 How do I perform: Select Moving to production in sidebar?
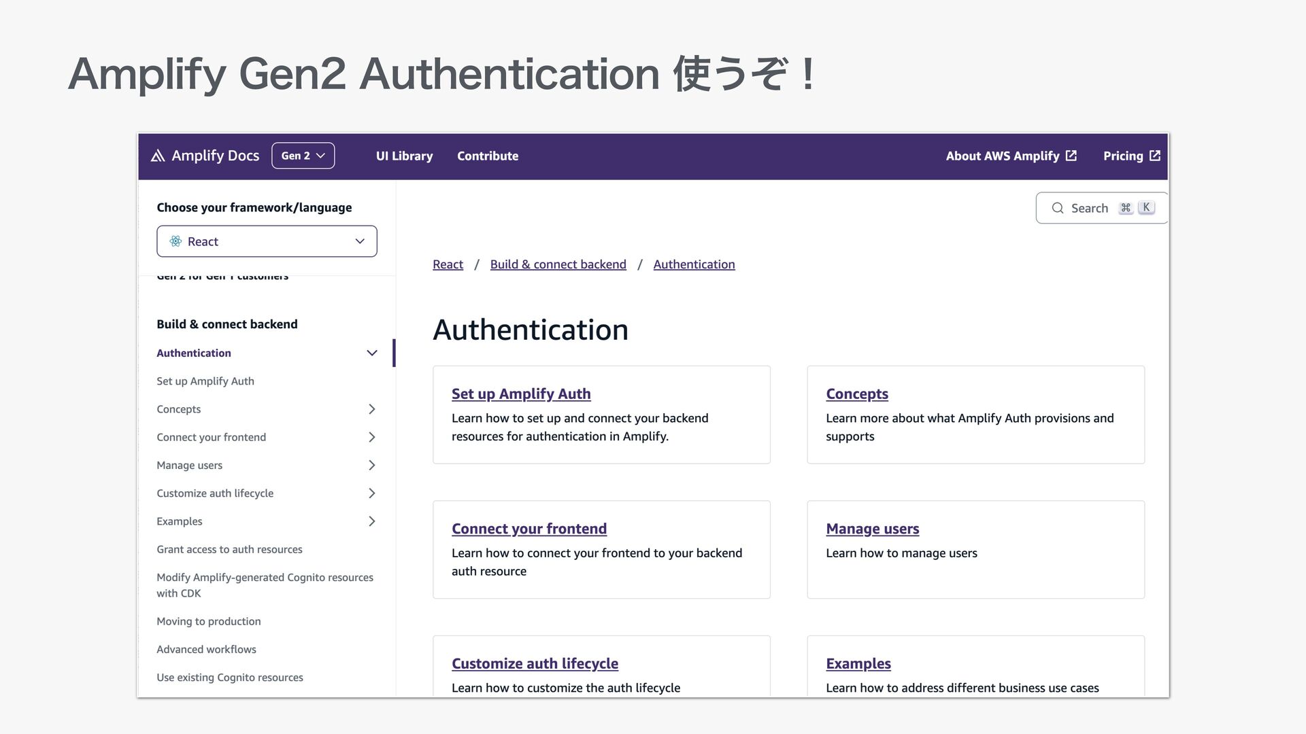tap(208, 621)
